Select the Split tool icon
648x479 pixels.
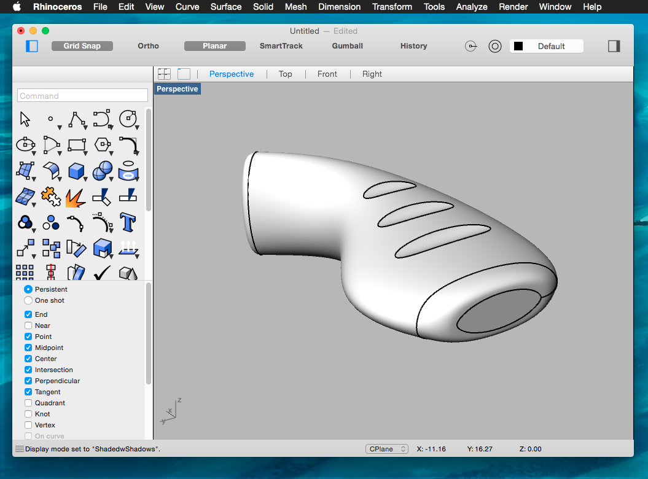128,196
